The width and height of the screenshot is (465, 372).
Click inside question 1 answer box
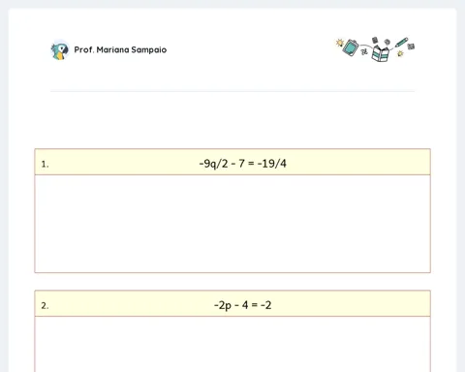coord(232,224)
